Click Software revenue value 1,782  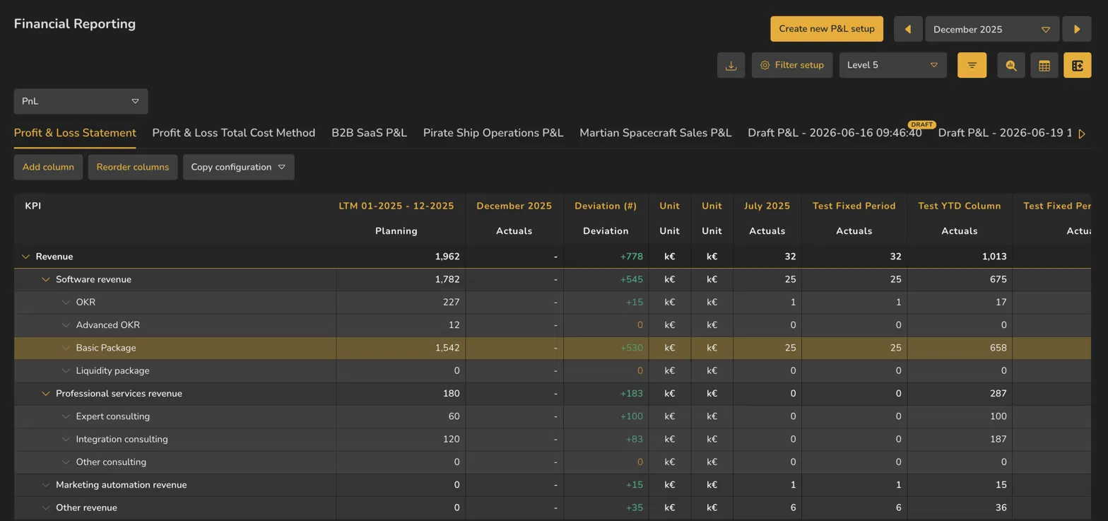click(447, 279)
